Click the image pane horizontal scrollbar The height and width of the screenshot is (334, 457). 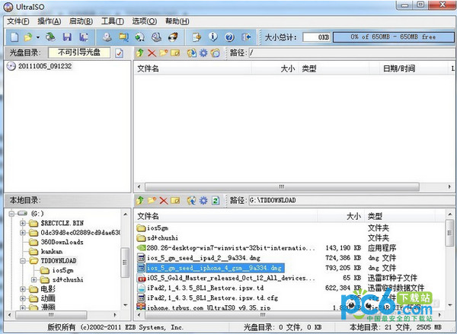(x=282, y=186)
